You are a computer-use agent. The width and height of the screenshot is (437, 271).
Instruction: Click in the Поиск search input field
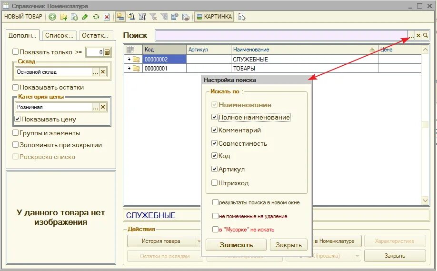pyautogui.click(x=281, y=35)
